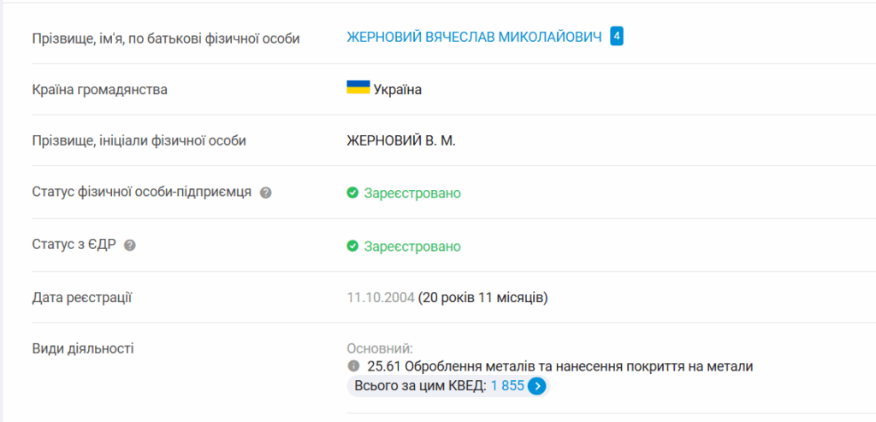Viewport: 876px width, 422px height.
Task: Click the info icon before 25.61 activity
Action: coord(352,366)
